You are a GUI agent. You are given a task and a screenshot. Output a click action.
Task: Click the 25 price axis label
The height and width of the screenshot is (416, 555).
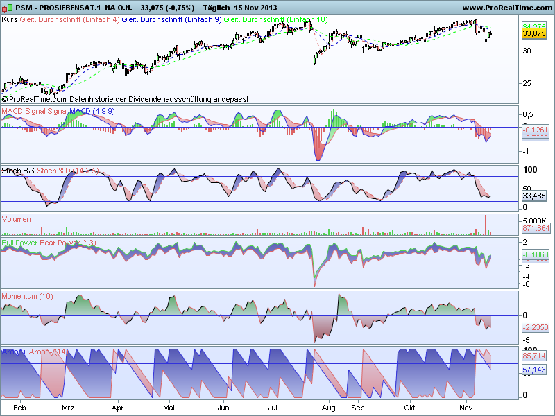pos(527,83)
